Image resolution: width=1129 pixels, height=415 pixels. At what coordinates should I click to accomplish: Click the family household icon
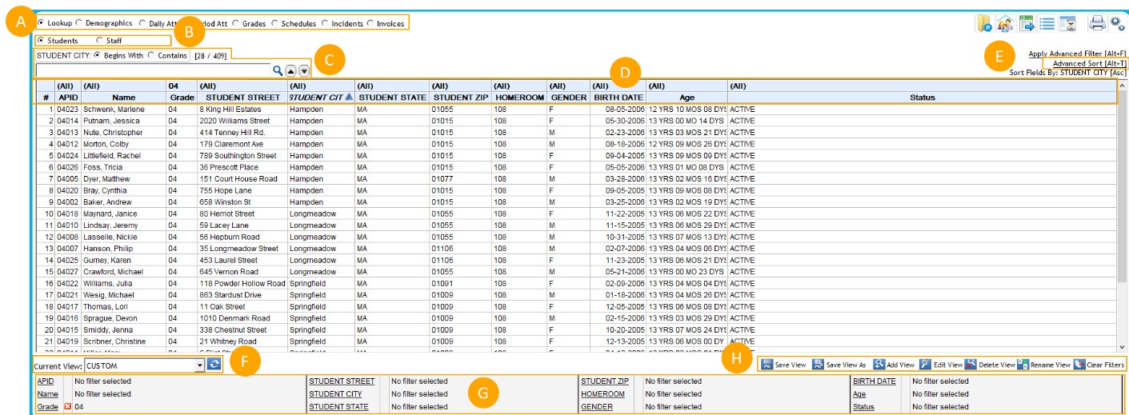1005,23
